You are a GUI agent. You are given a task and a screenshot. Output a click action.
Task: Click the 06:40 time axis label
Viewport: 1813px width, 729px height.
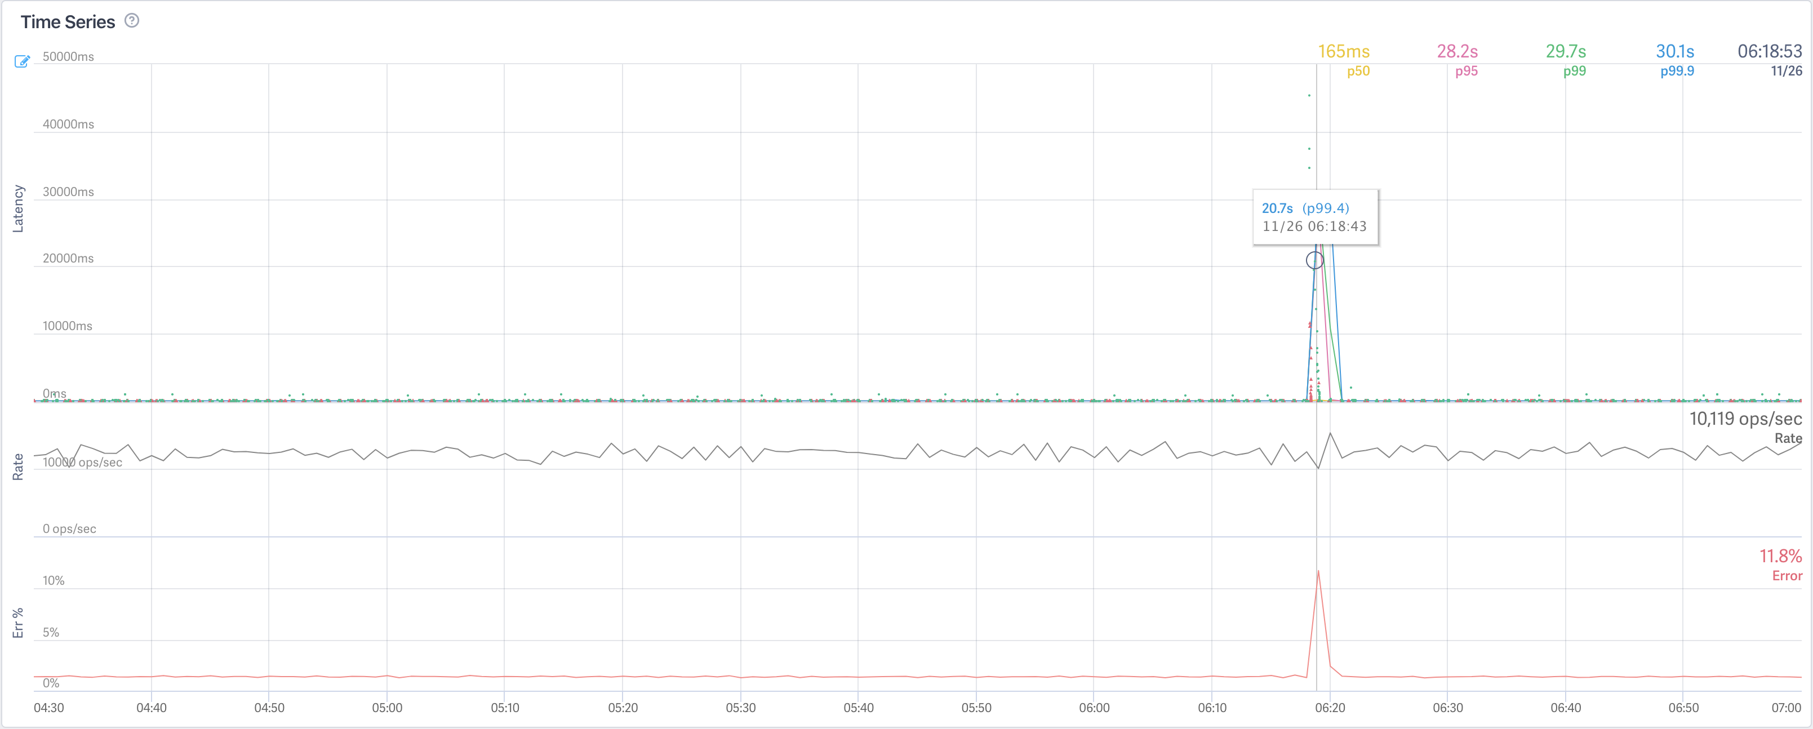point(1565,707)
